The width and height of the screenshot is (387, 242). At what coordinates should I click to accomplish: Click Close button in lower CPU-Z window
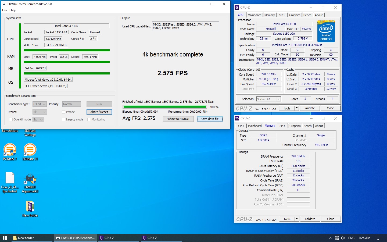tap(331, 219)
